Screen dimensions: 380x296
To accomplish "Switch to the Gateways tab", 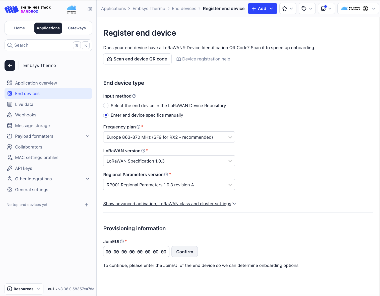I will point(77,28).
